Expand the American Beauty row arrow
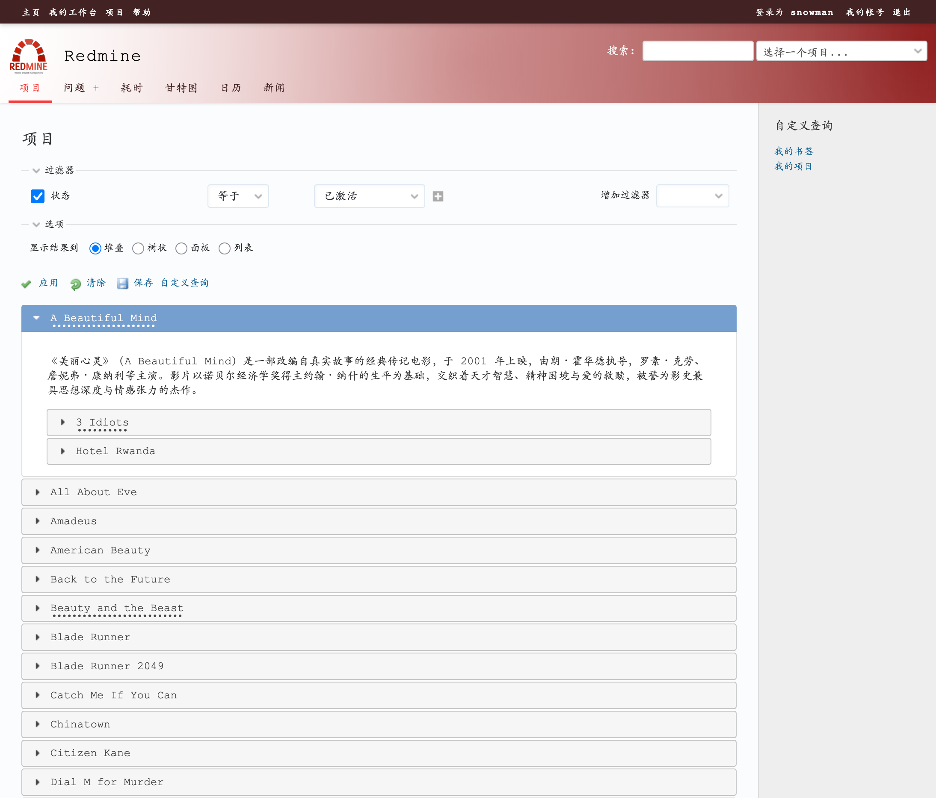 tap(38, 550)
